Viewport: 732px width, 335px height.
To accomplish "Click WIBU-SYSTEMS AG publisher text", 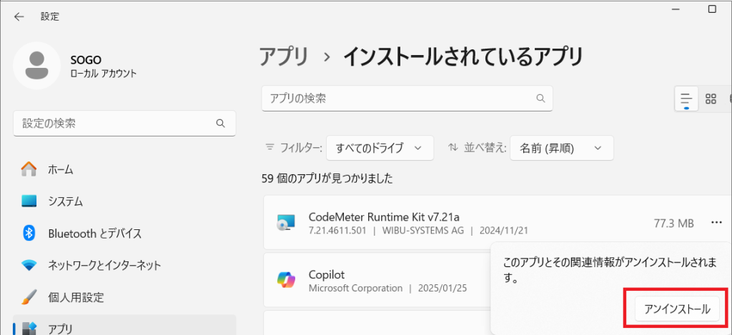I will tap(423, 231).
